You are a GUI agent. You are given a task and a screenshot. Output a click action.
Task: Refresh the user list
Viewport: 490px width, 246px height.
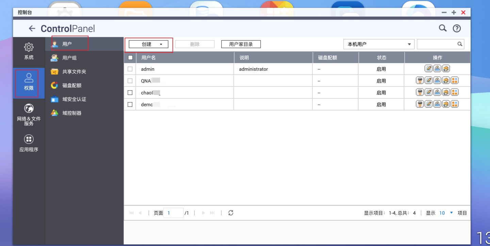(x=231, y=213)
